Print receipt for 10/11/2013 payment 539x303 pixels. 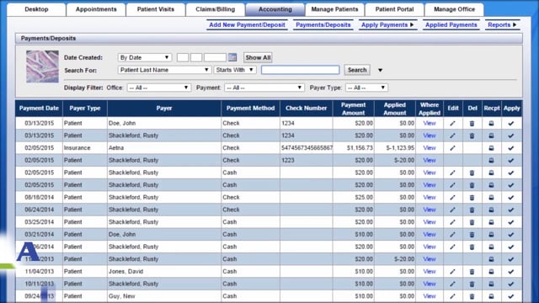pyautogui.click(x=491, y=284)
